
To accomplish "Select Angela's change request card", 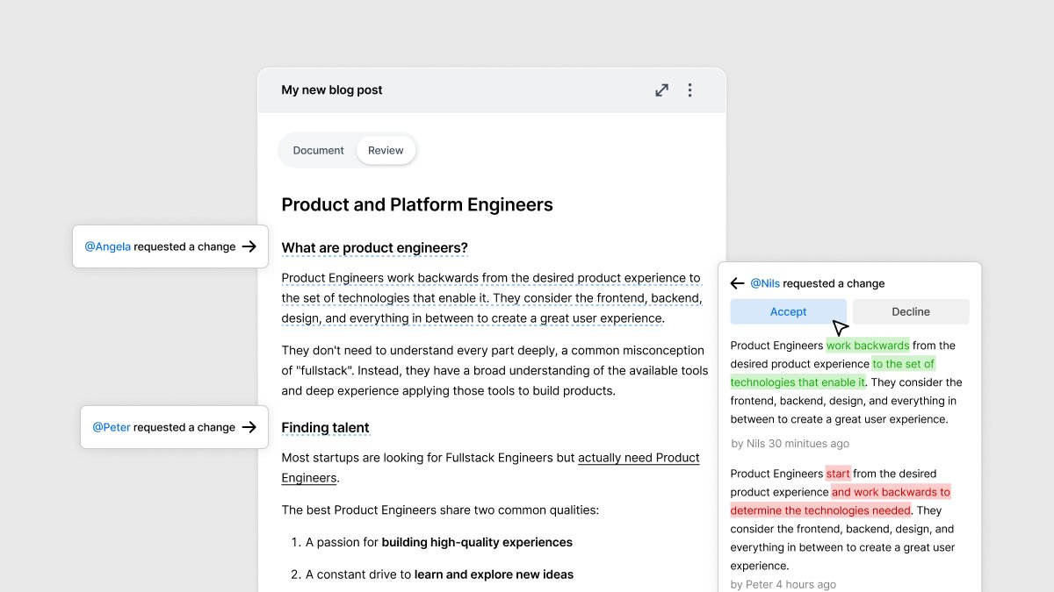I will tap(170, 246).
